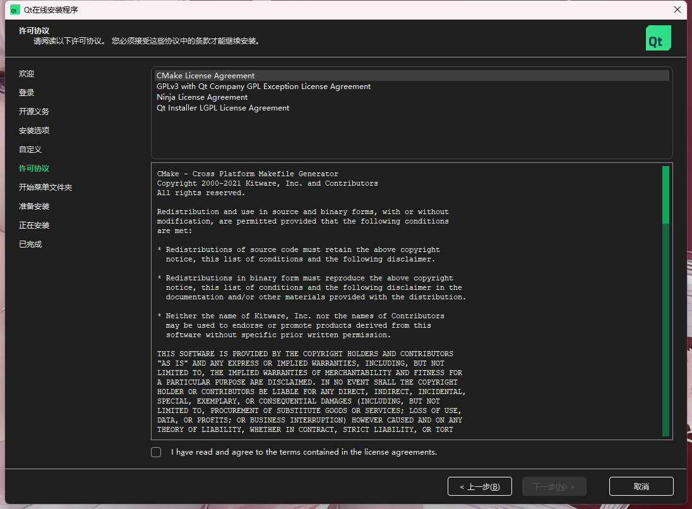This screenshot has width=692, height=509.
Task: Click the 开始菜单文件夹 step in the sidebar
Action: click(x=45, y=188)
